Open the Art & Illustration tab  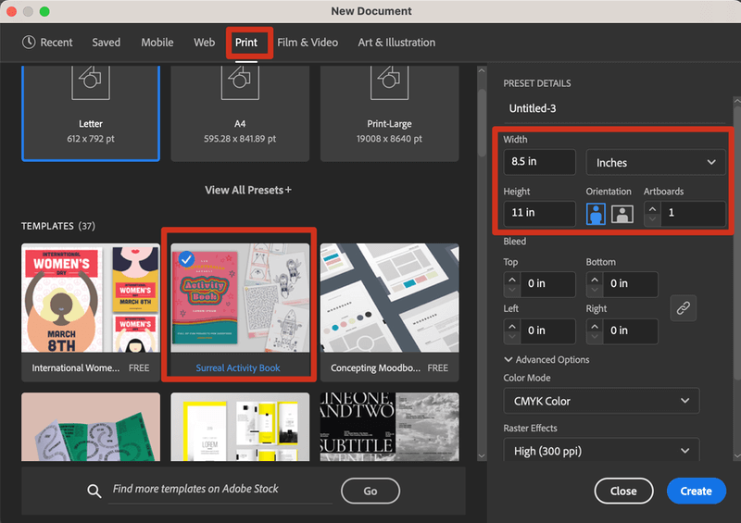pos(396,43)
